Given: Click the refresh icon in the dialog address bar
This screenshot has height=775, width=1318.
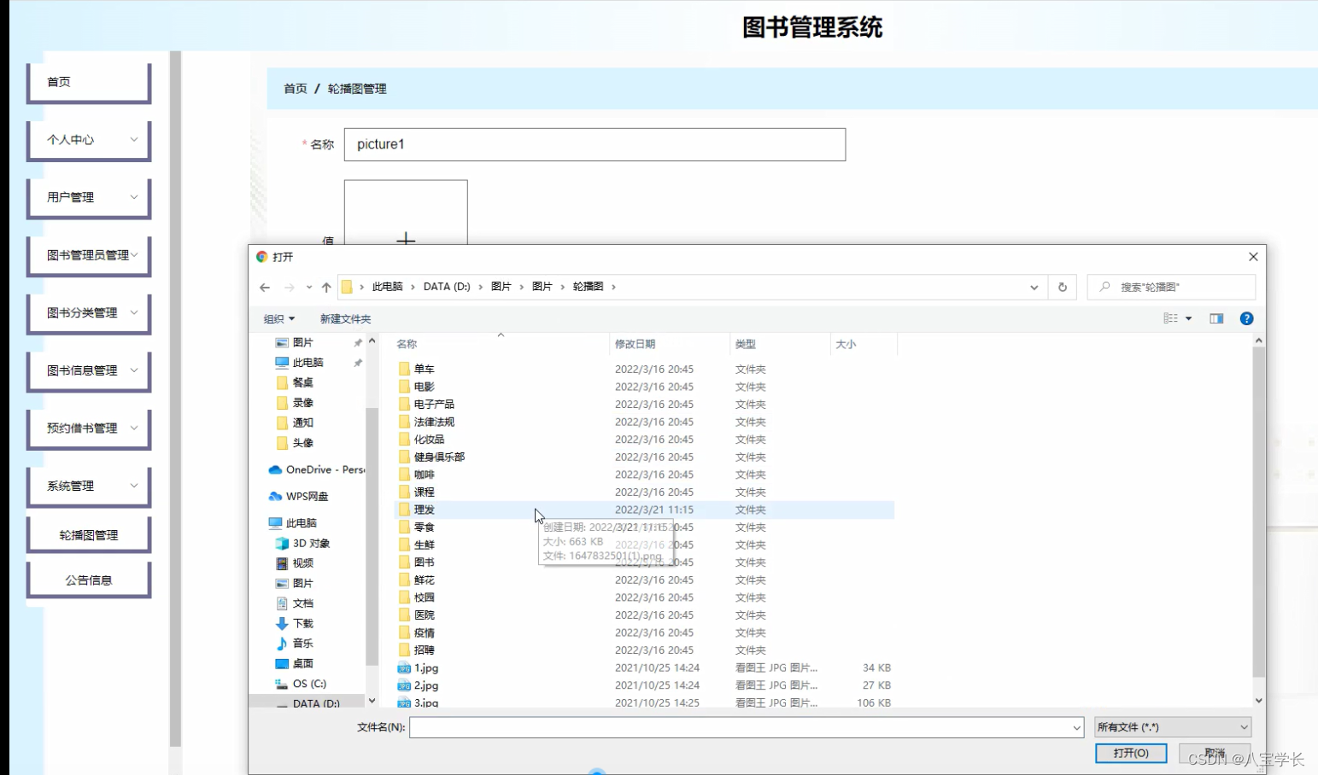Looking at the screenshot, I should pos(1062,287).
